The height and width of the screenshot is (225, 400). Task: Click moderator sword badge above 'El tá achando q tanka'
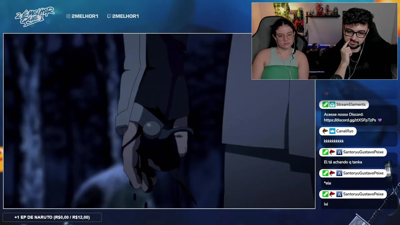click(x=325, y=152)
